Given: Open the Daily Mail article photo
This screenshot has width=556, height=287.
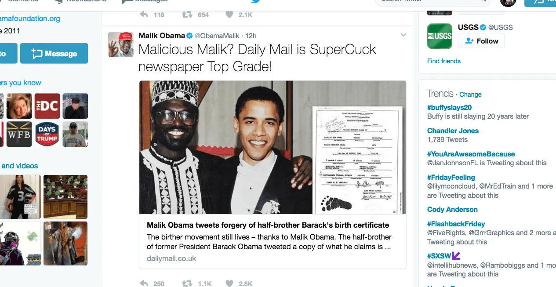Looking at the screenshot, I should tap(273, 147).
